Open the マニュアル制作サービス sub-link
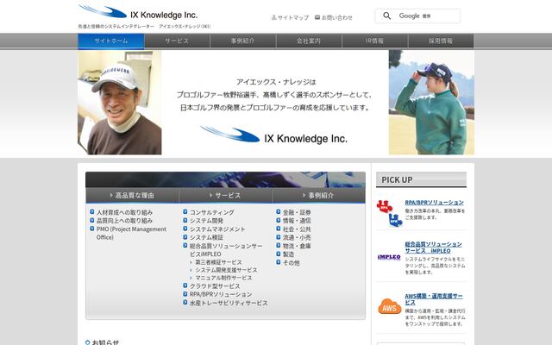The image size is (552, 345). pos(223,278)
